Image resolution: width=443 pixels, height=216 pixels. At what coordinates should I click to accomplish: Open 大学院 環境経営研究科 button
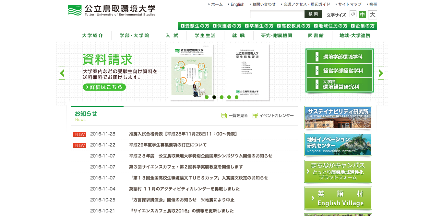point(340,84)
